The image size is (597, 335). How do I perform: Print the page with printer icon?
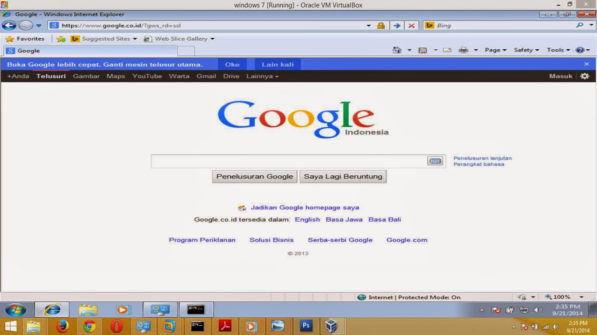click(x=464, y=50)
